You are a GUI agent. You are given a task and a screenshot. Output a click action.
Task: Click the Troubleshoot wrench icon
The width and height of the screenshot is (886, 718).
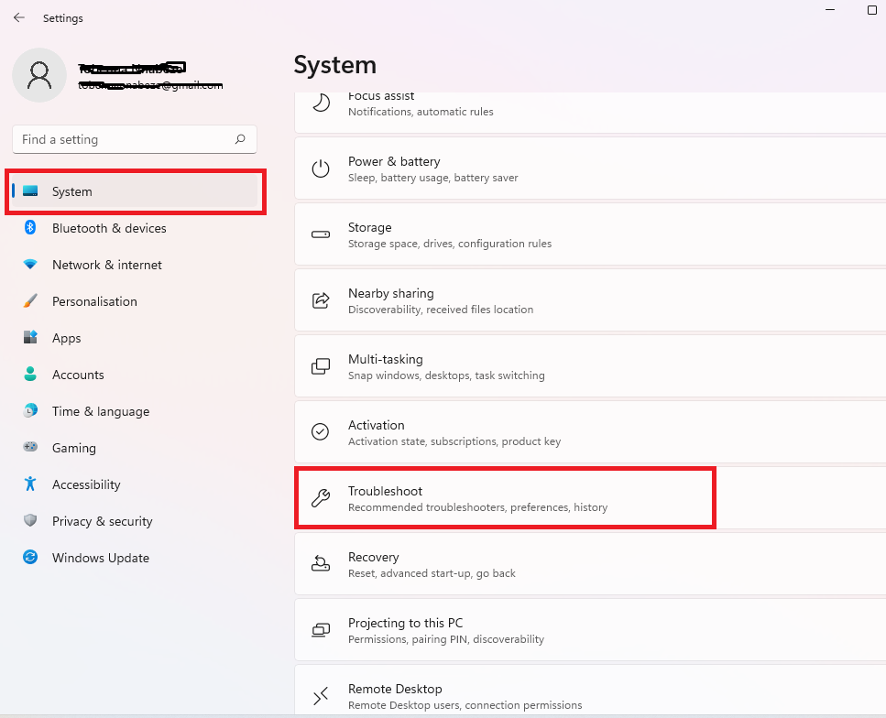pyautogui.click(x=321, y=498)
